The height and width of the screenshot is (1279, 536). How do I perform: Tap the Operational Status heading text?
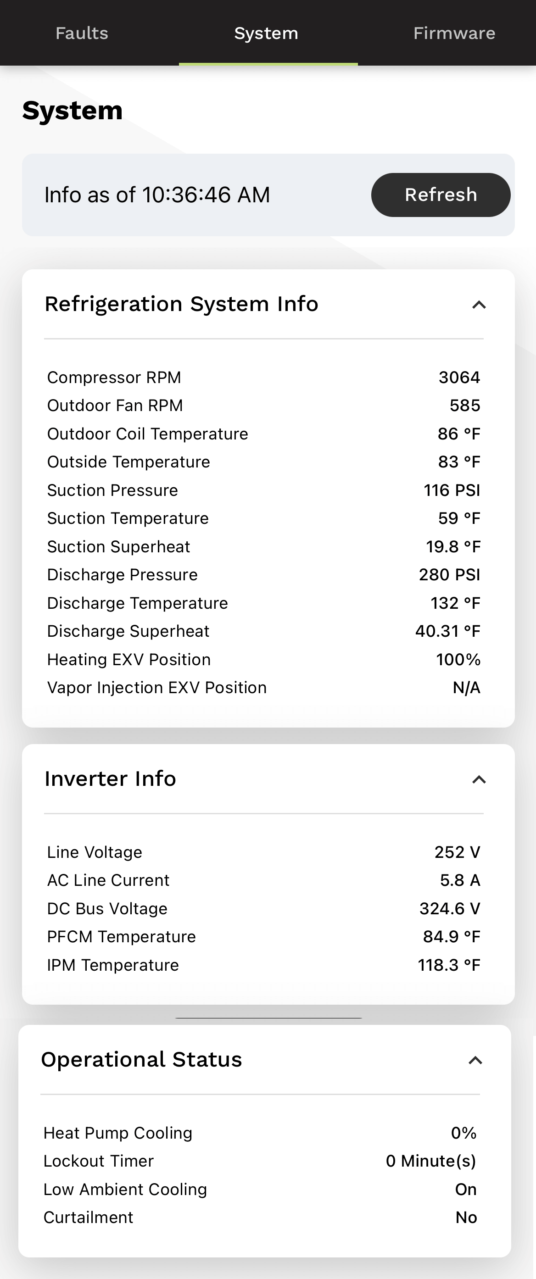pyautogui.click(x=142, y=1060)
